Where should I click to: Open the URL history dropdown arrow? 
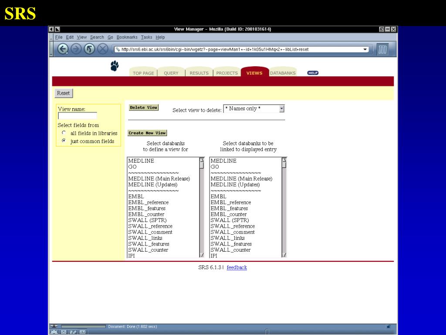(365, 49)
